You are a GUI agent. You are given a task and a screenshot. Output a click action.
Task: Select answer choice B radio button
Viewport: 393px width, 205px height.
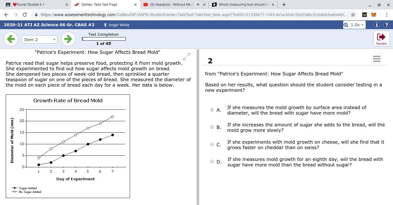(212, 127)
